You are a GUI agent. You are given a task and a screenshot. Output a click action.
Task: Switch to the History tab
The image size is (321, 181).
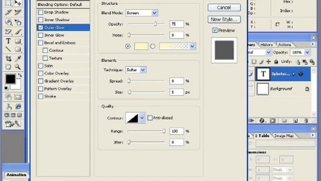[x=266, y=45]
